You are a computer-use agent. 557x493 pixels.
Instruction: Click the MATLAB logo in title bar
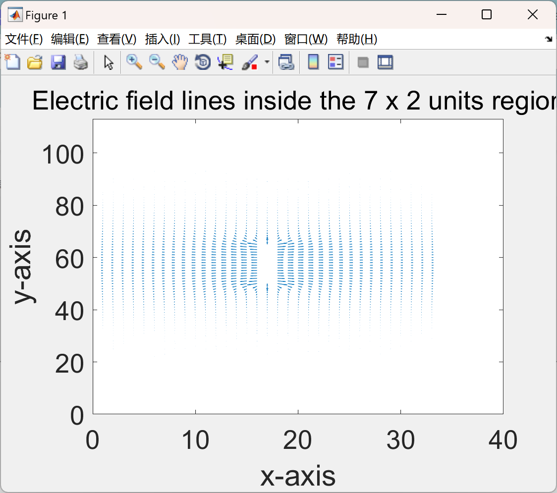pyautogui.click(x=15, y=15)
